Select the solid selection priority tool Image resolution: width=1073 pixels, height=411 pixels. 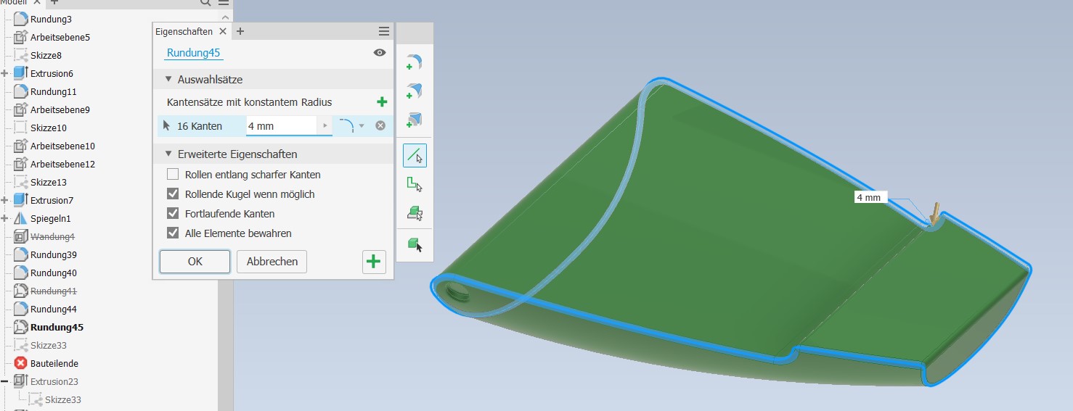point(415,245)
